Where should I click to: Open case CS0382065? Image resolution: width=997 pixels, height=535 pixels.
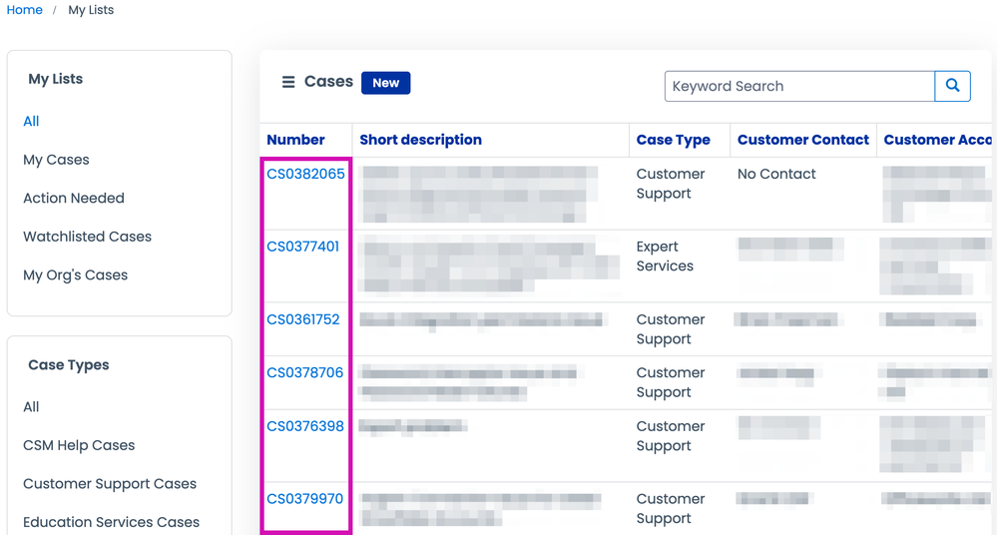(305, 174)
